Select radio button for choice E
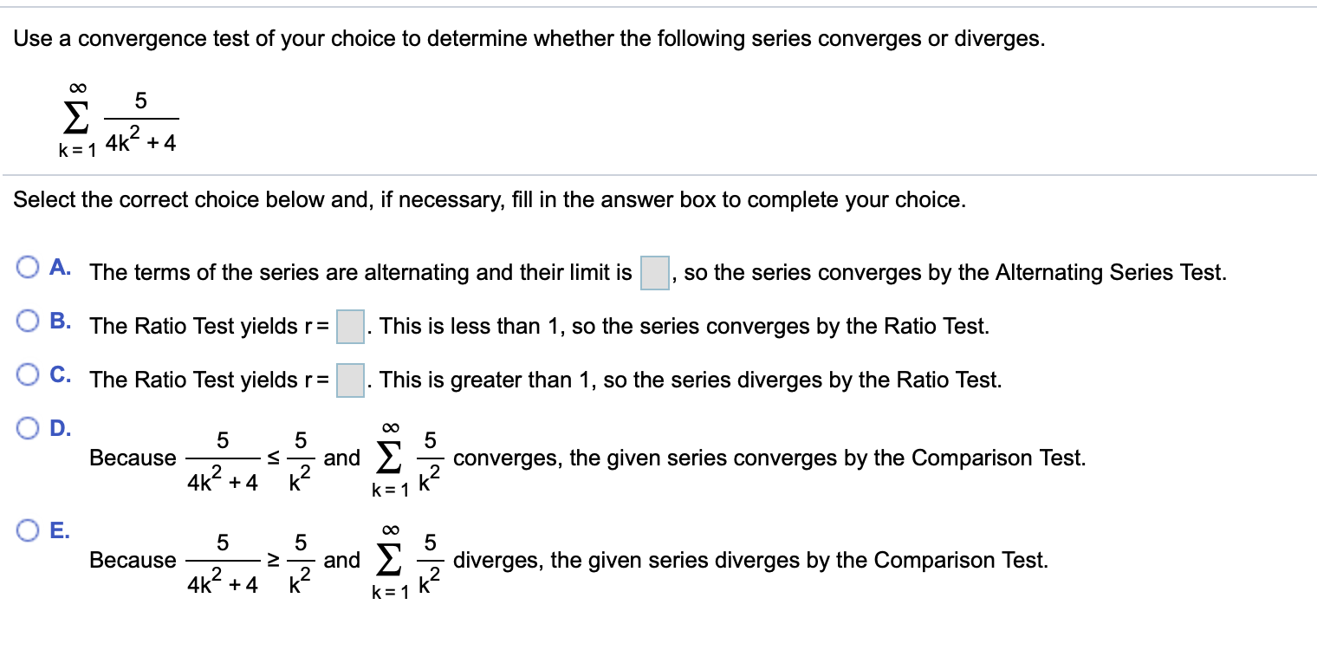The width and height of the screenshot is (1317, 663). tap(28, 530)
